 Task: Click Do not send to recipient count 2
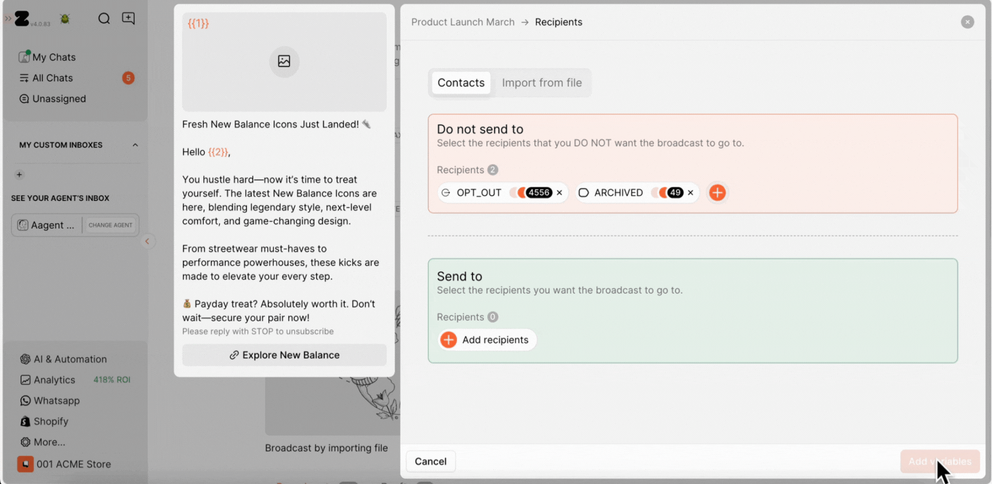click(x=493, y=170)
